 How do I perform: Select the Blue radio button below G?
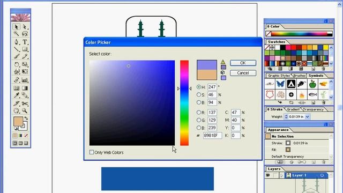click(x=199, y=128)
